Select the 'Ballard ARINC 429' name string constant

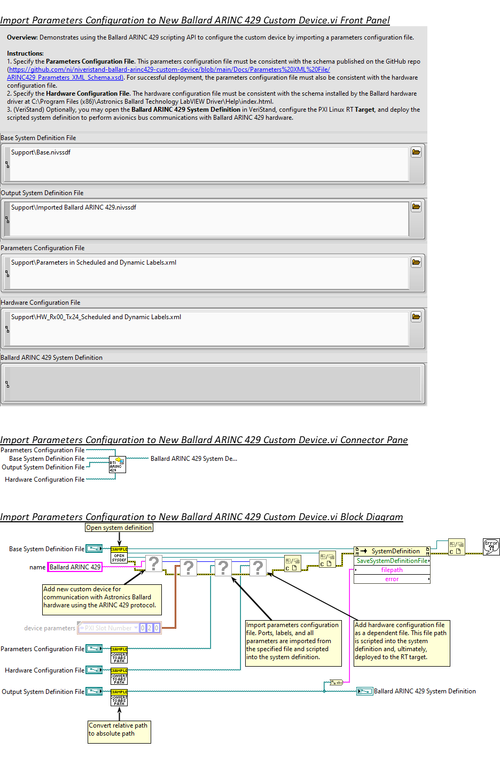click(75, 567)
